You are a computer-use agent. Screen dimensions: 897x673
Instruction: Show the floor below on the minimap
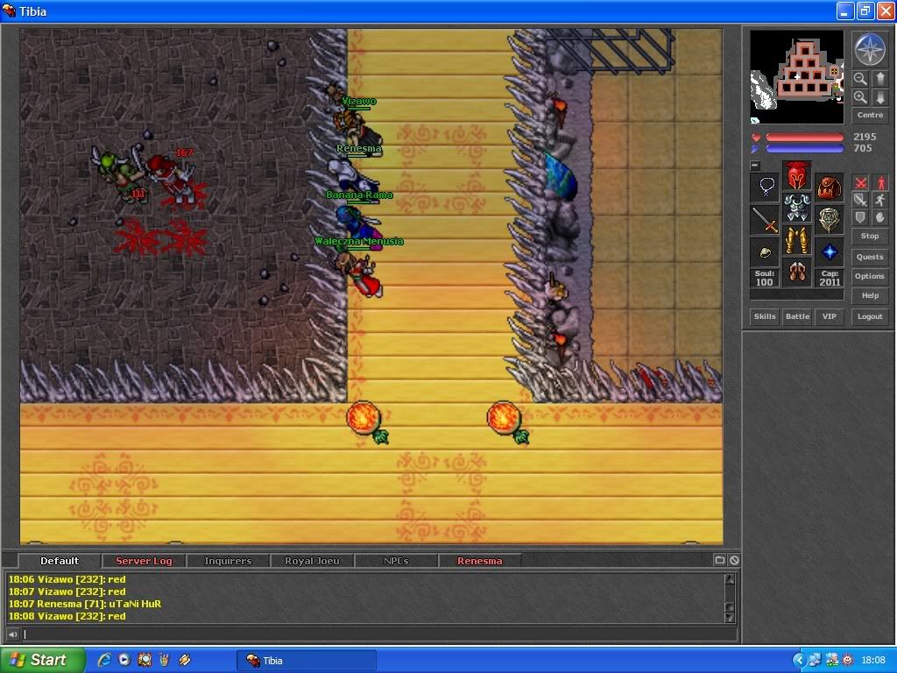coord(879,97)
